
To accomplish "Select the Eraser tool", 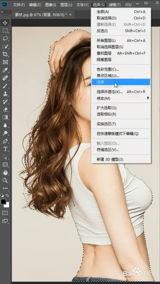I will click(x=5, y=110).
